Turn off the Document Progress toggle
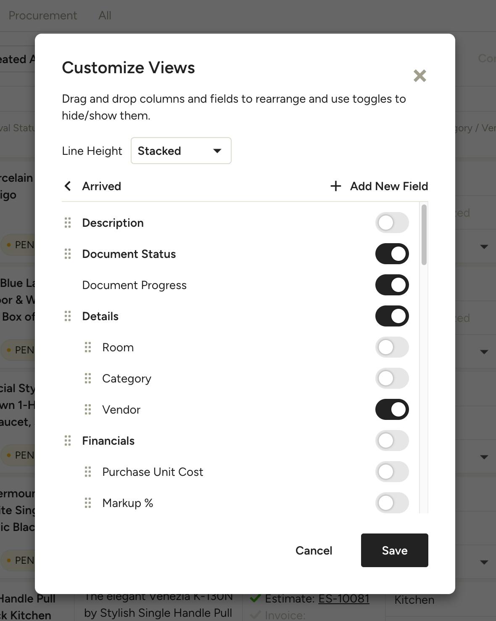 (392, 285)
